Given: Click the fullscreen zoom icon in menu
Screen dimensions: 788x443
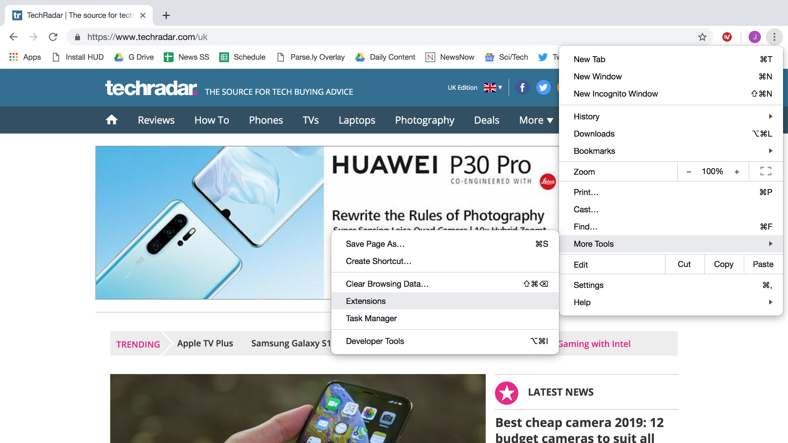Looking at the screenshot, I should (x=765, y=171).
